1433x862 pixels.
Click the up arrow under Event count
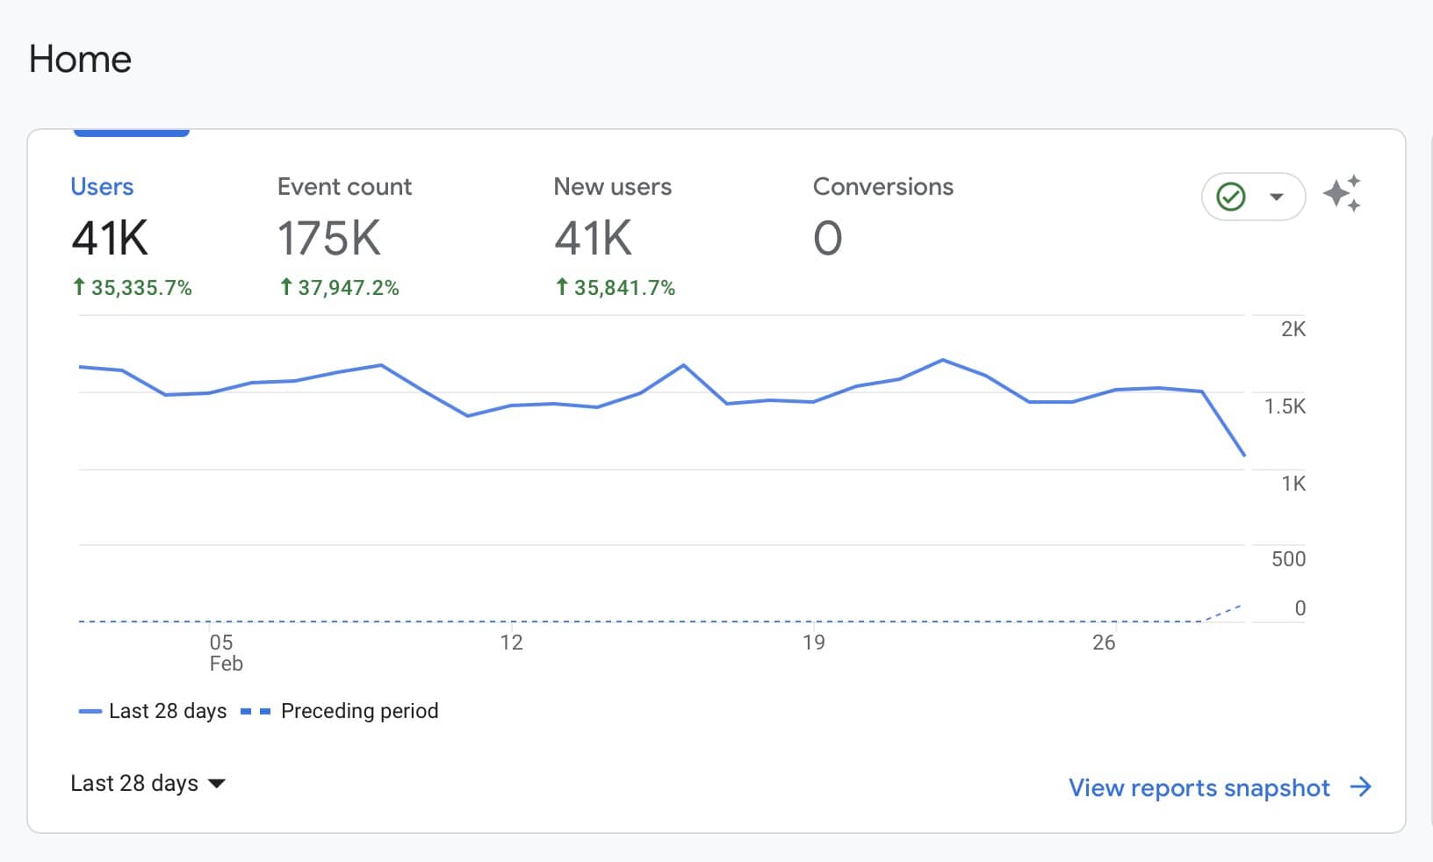285,287
